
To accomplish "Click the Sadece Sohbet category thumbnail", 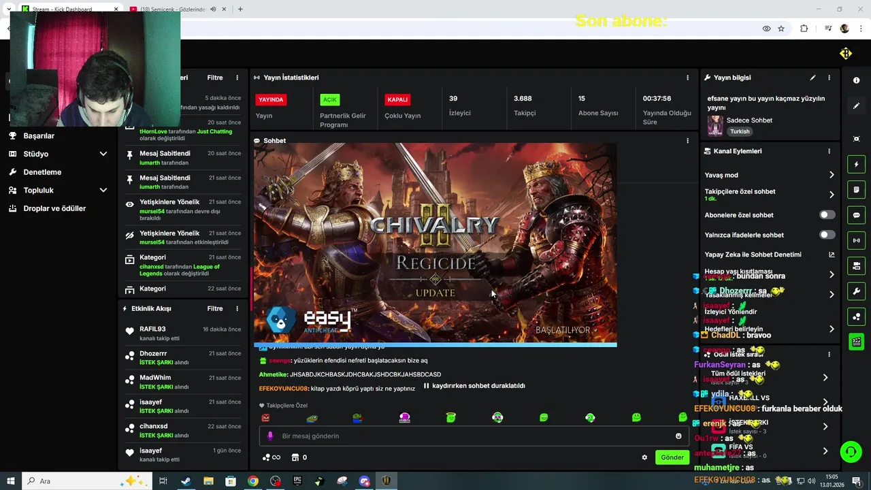I will click(x=715, y=125).
